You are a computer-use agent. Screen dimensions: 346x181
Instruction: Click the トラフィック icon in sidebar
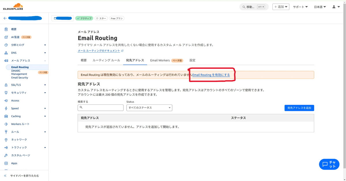click(6, 148)
